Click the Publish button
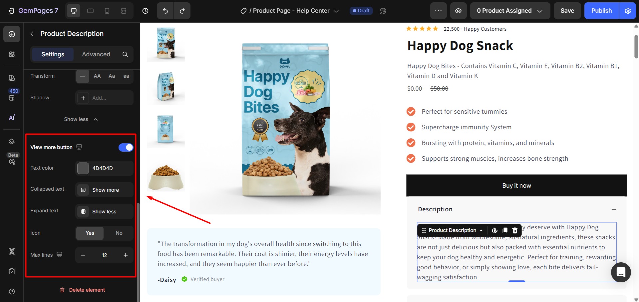 601,10
